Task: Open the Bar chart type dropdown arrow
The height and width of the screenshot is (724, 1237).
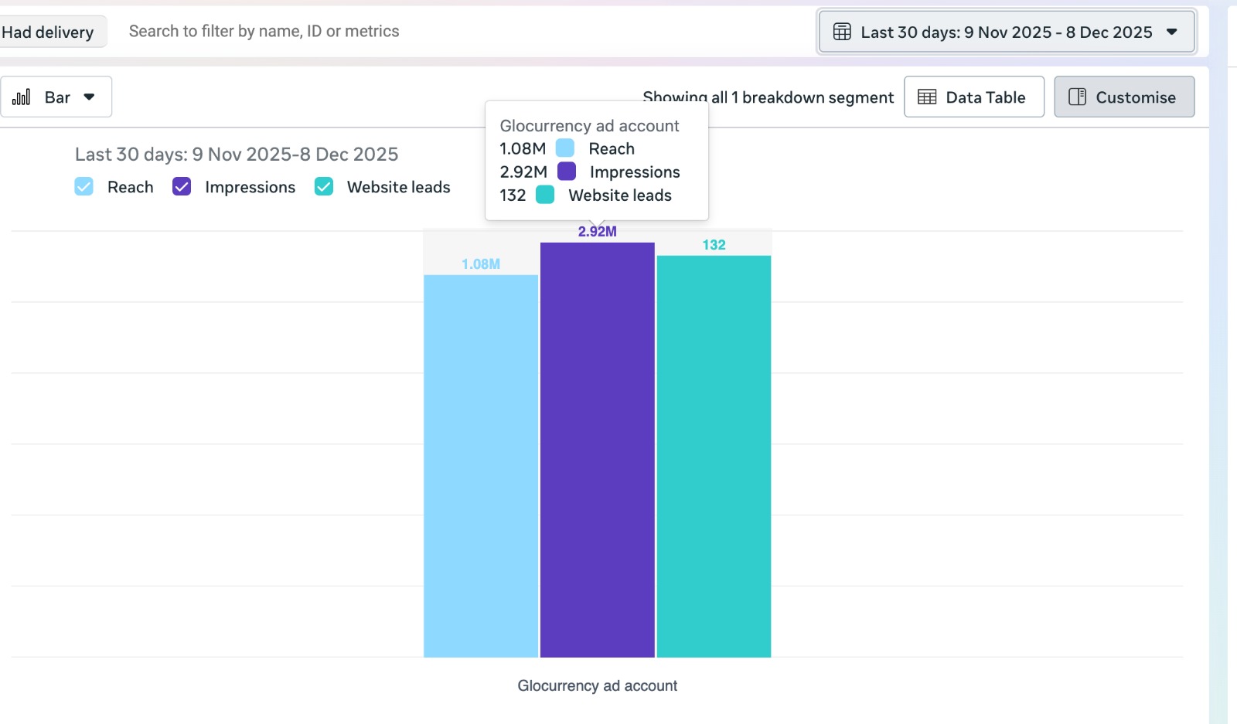Action: click(x=89, y=97)
